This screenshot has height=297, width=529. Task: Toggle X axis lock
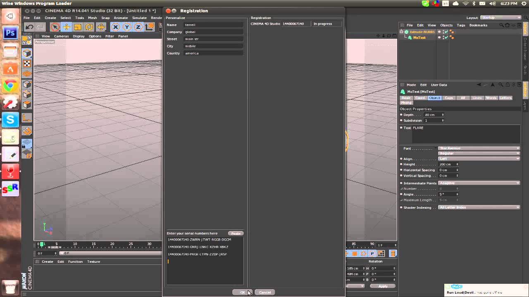tap(115, 27)
